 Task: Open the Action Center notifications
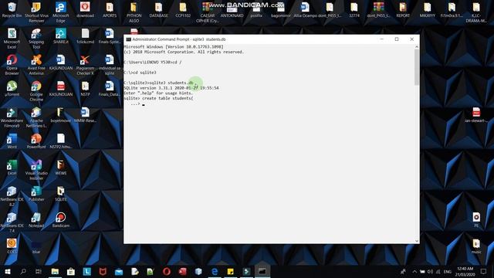click(484, 271)
